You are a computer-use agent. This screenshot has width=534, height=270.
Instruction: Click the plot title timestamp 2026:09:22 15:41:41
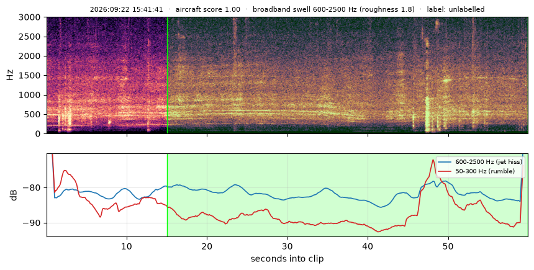126,9
